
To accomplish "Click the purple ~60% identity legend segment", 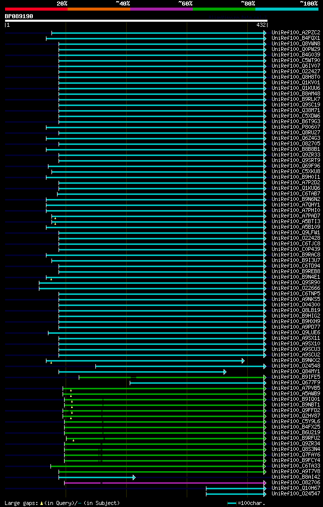I will pyautogui.click(x=161, y=9).
